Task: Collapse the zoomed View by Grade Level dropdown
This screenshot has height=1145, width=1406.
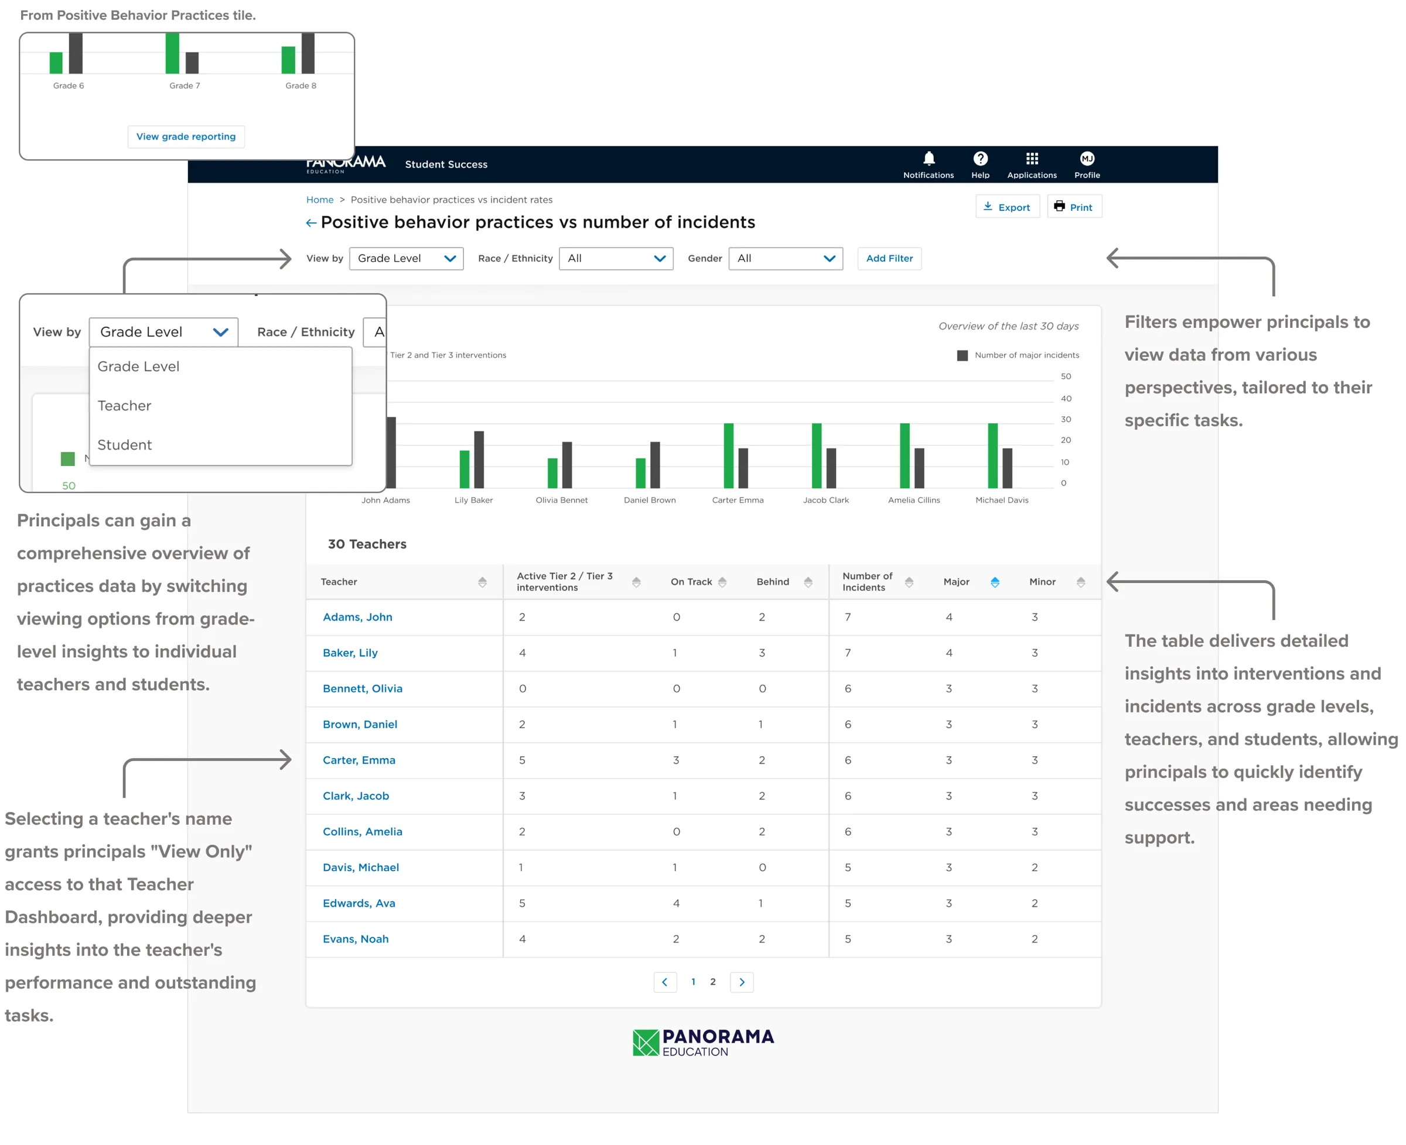Action: 163,332
